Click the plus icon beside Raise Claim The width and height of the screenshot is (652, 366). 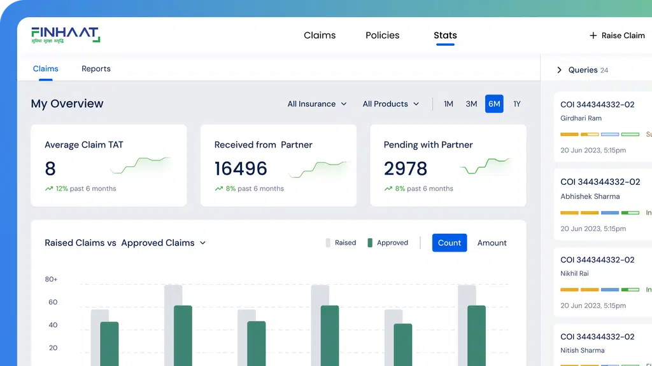pos(593,36)
